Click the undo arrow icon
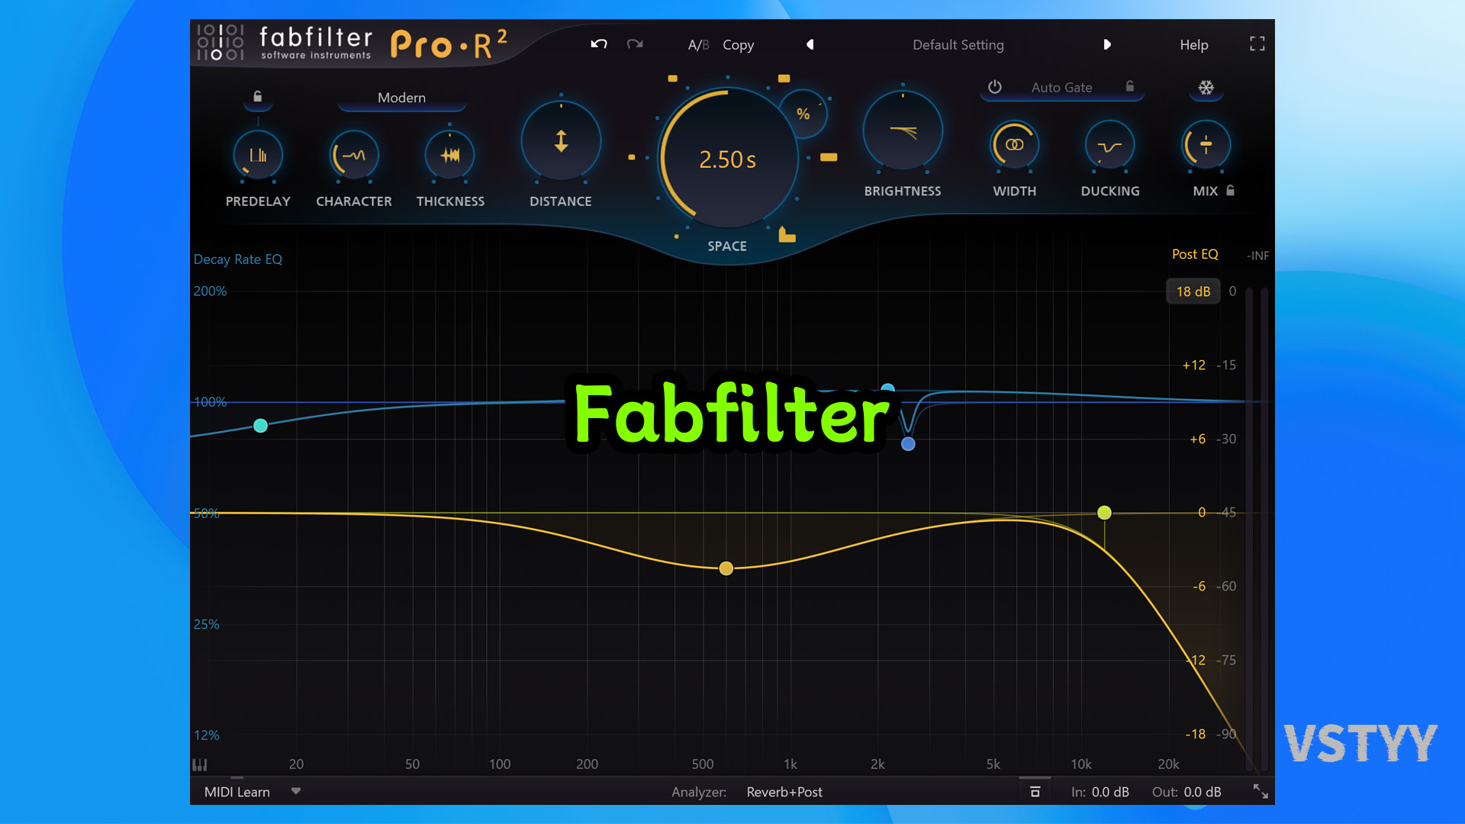This screenshot has height=824, width=1465. click(599, 44)
